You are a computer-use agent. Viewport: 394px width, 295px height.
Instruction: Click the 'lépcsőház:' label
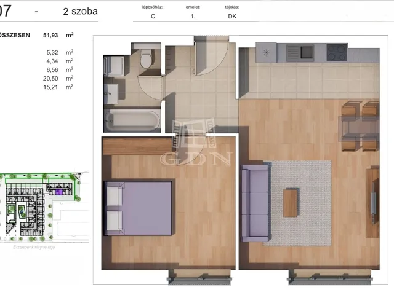[x=153, y=7]
